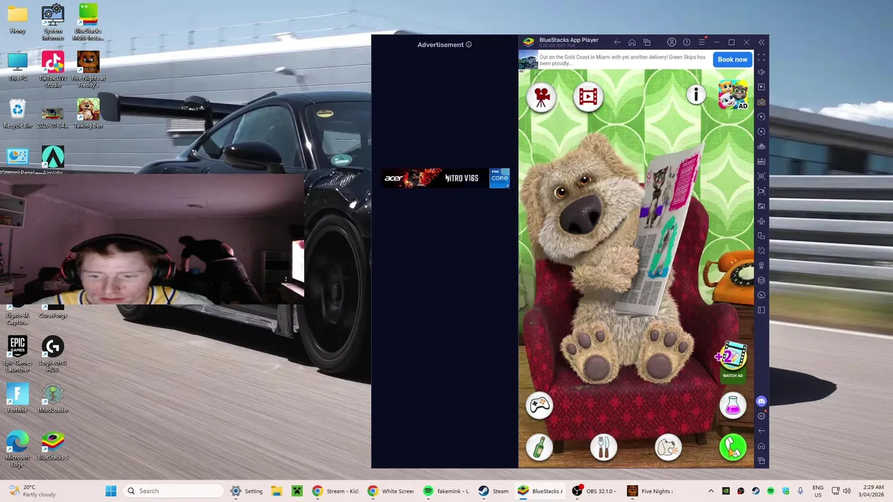Switch to Stream - Kick Chrome taskbar item
The height and width of the screenshot is (502, 893).
click(336, 491)
